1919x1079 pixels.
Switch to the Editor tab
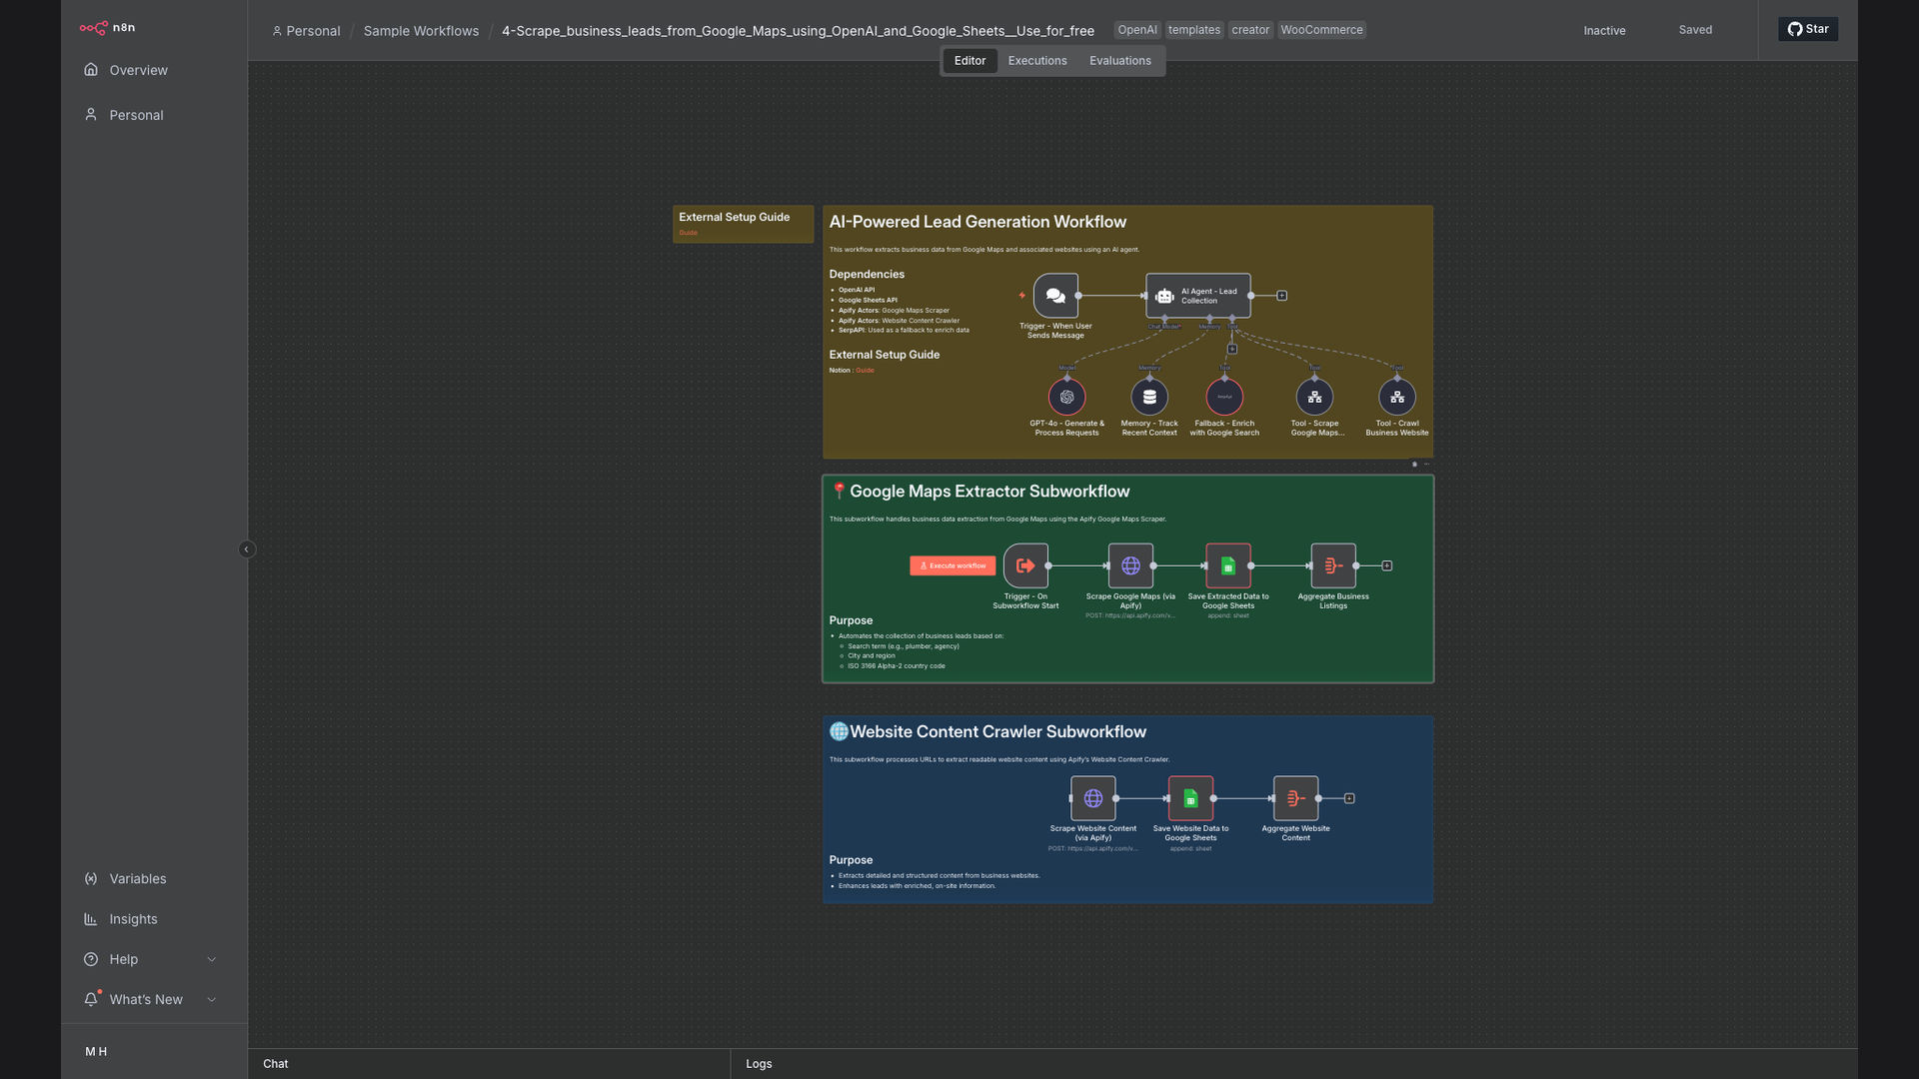(x=969, y=61)
